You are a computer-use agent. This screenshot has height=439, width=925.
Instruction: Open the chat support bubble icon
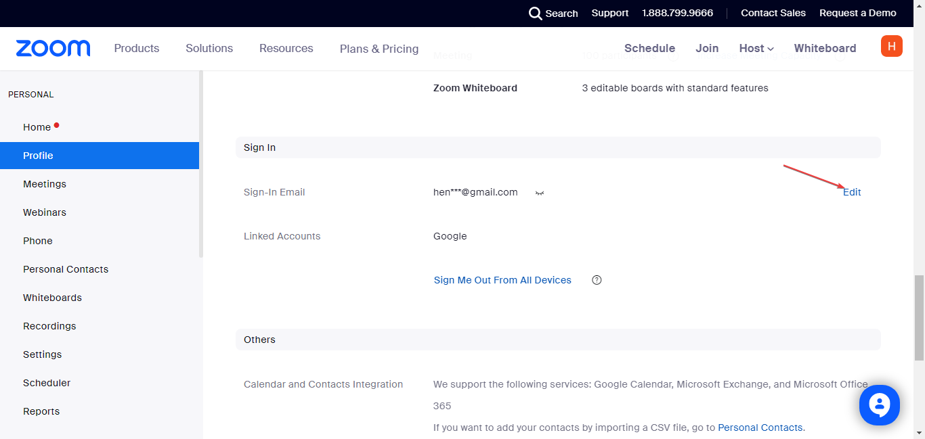[879, 405]
